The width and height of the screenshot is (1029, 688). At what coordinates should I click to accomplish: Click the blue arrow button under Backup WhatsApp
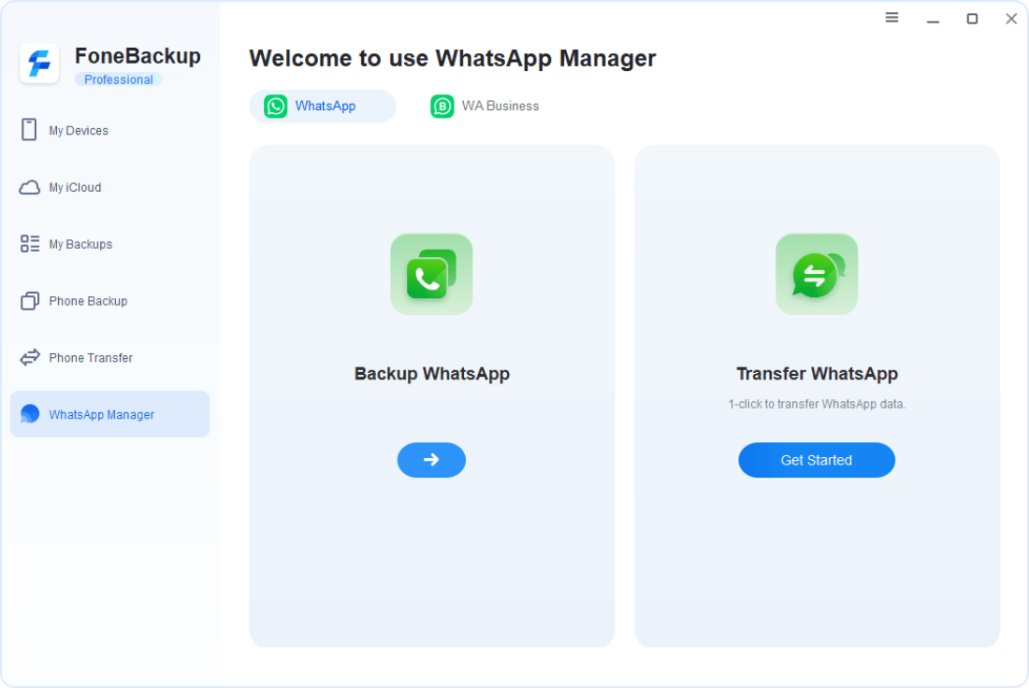coord(431,460)
